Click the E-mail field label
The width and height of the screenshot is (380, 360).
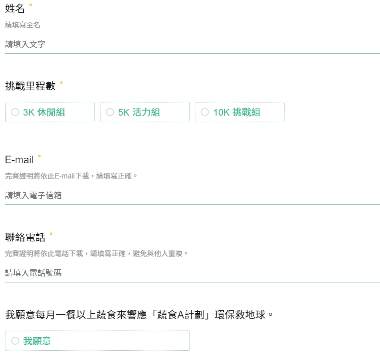click(x=19, y=160)
